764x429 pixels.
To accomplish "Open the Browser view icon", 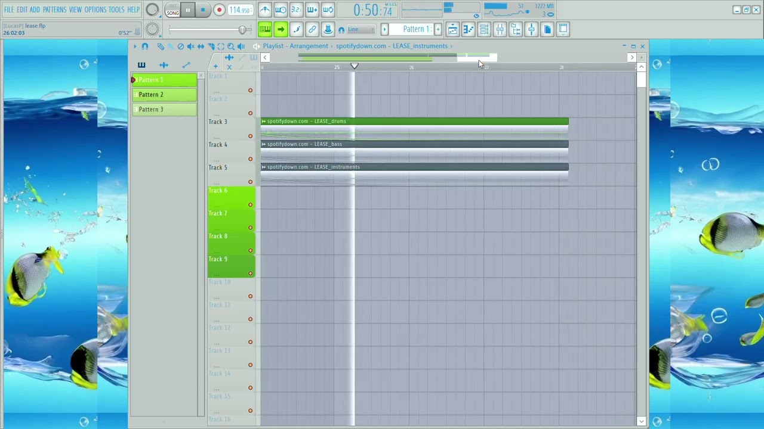I will coord(516,29).
